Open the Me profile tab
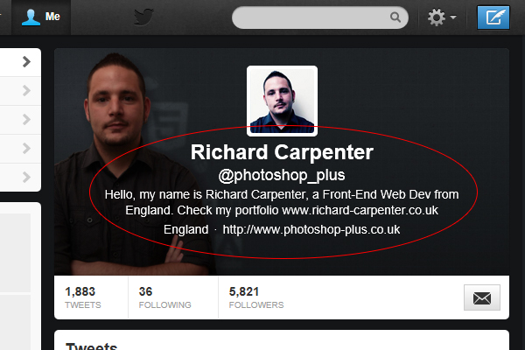Image resolution: width=525 pixels, height=350 pixels. coord(41,17)
